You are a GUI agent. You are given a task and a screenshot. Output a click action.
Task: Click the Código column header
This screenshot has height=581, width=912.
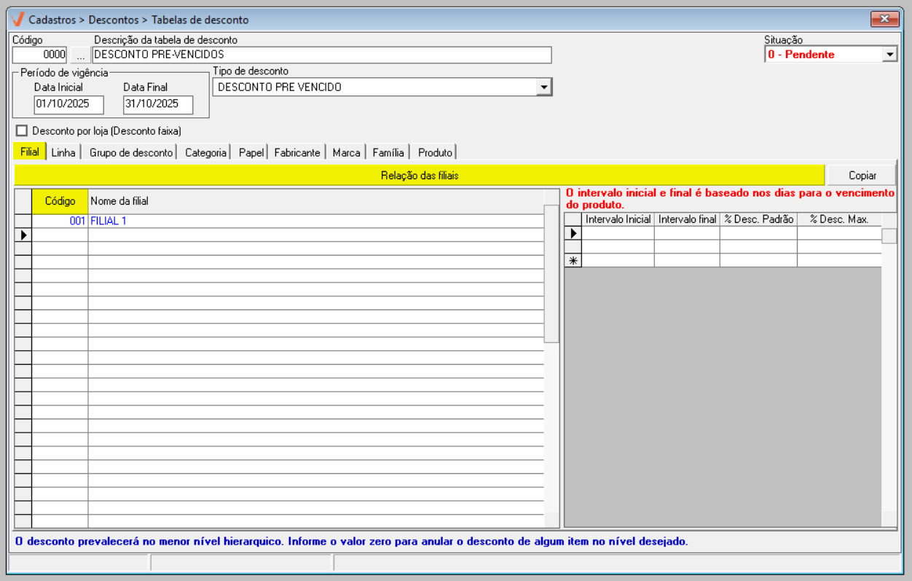[60, 201]
